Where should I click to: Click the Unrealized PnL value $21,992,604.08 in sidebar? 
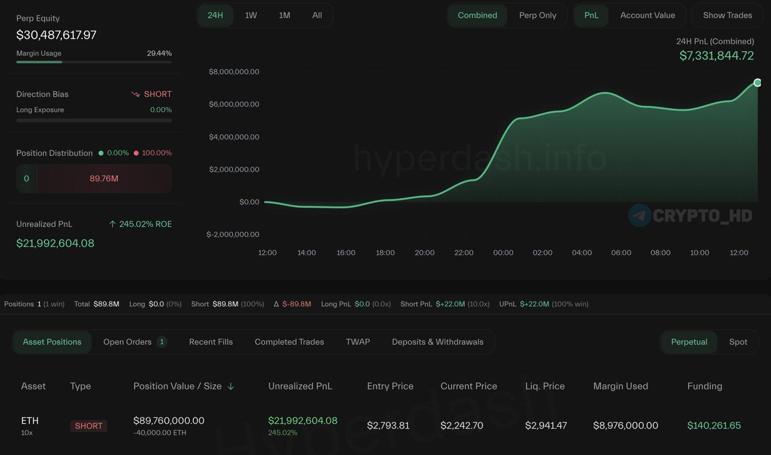click(55, 243)
